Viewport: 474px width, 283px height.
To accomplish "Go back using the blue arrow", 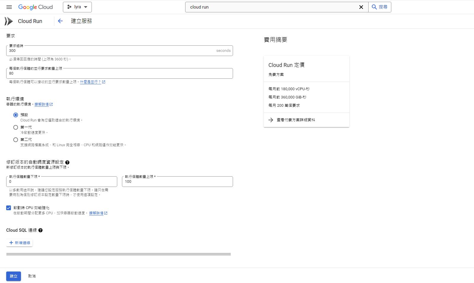I will tap(60, 21).
